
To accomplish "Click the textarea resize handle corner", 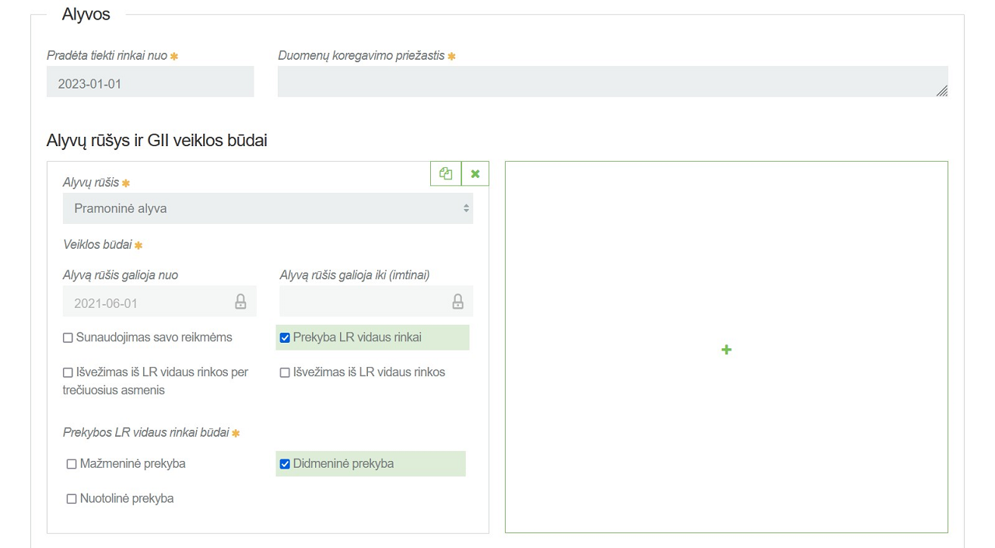I will coord(941,91).
